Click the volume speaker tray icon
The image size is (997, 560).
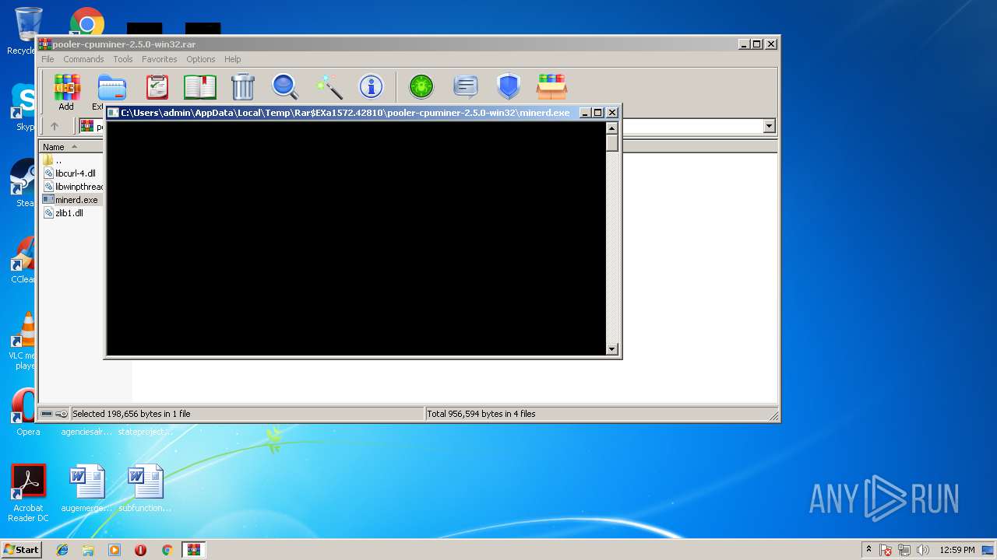[923, 550]
